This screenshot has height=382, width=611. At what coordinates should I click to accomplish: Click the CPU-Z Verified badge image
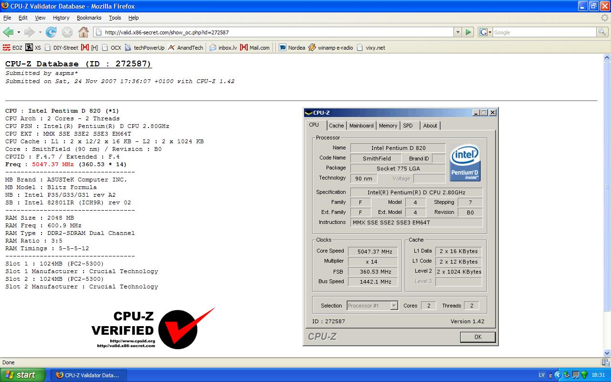153,328
